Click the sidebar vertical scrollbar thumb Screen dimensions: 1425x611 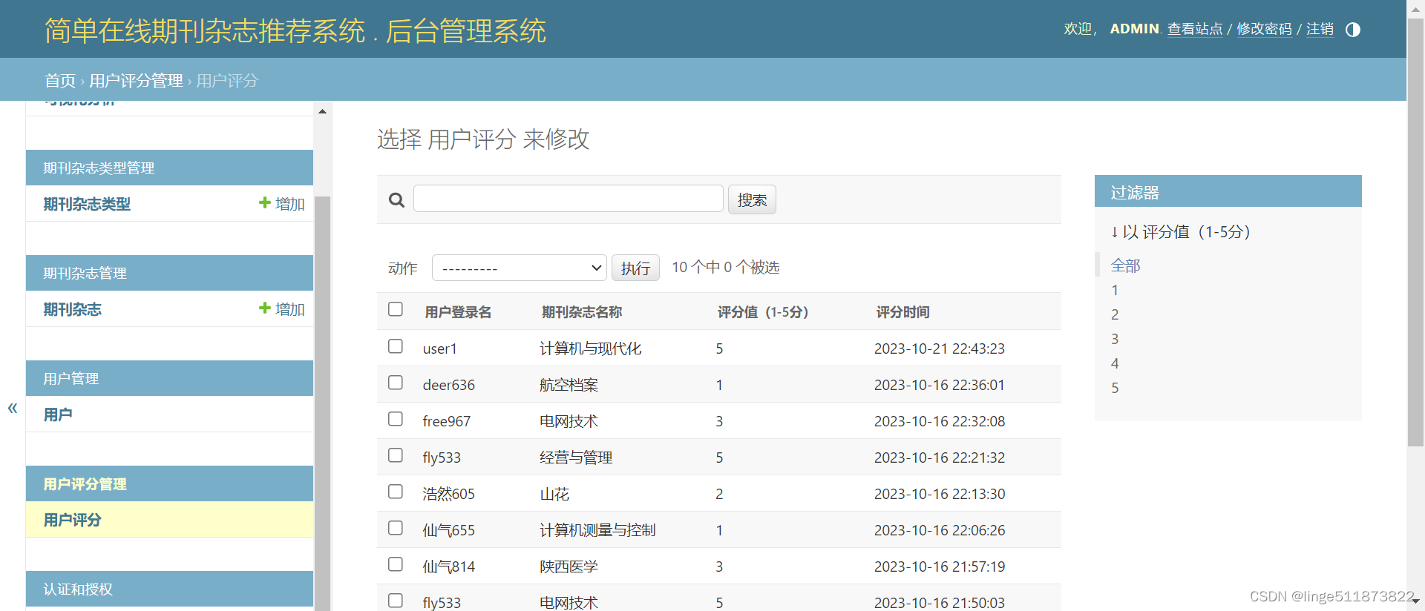coord(322,403)
